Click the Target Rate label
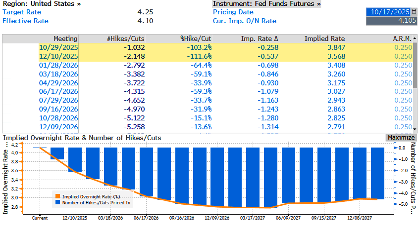This screenshot has height=225, width=418. point(22,12)
